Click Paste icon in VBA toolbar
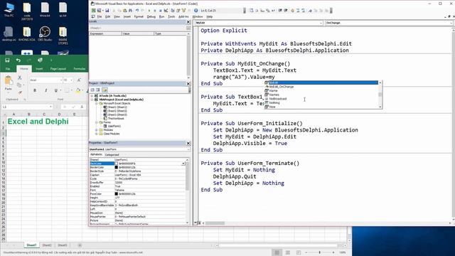 tap(125, 11)
